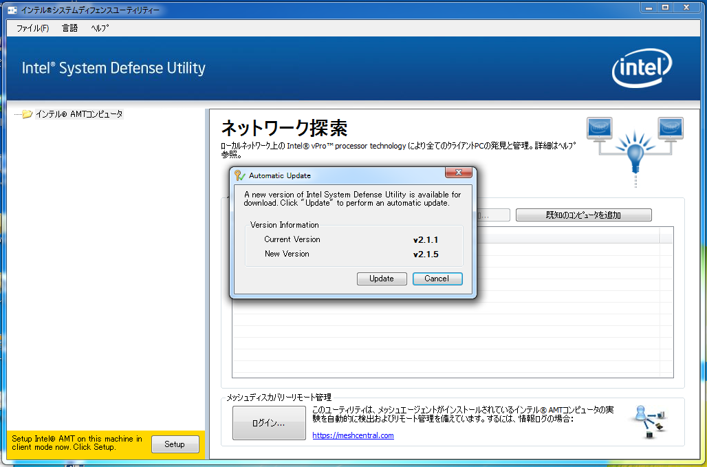Click the folder icon beside AMTコンピュータ
This screenshot has height=467, width=707.
[x=27, y=114]
